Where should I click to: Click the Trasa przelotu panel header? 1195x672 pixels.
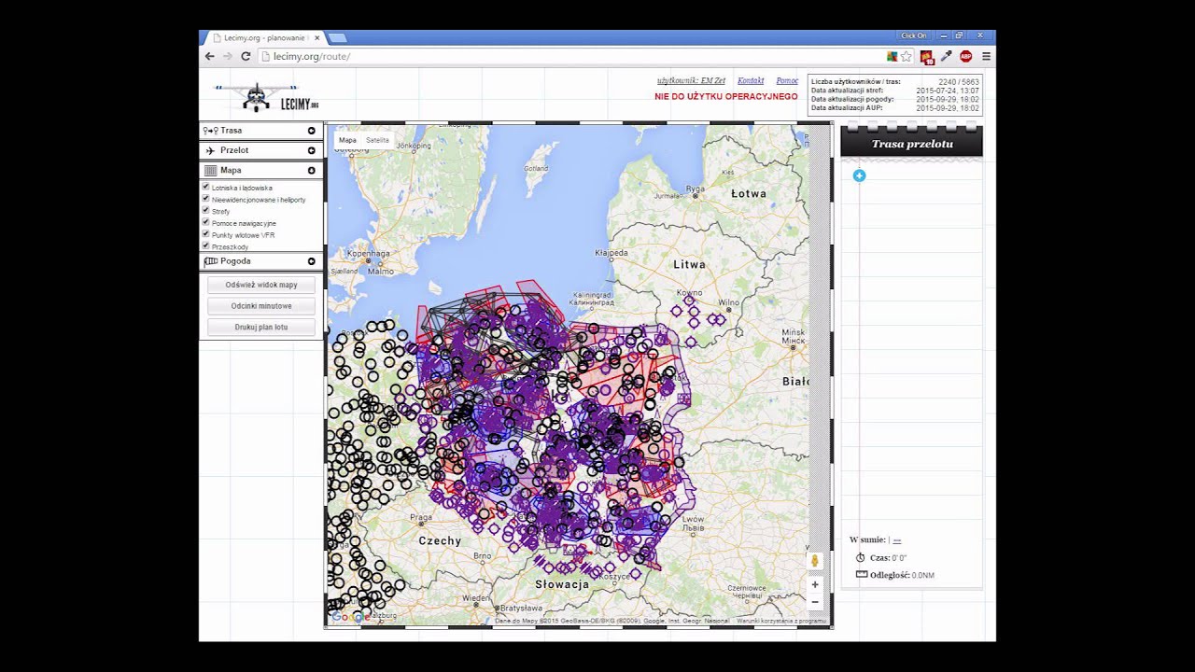click(x=912, y=144)
